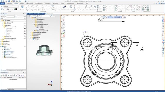Image resolution: width=165 pixels, height=92 pixels.
Task: Click the Save icon in quick access toolbar
Action: coord(14,1)
